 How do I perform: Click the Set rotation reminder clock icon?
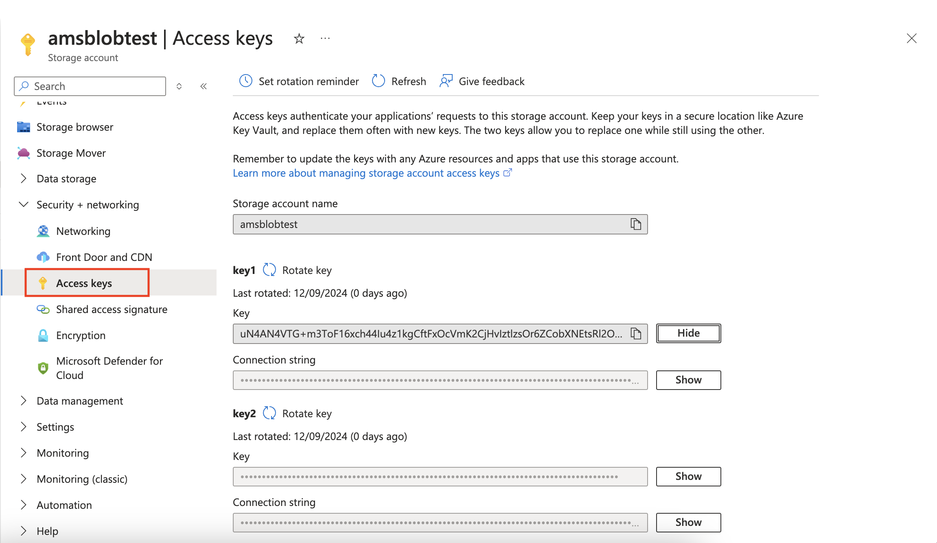(x=246, y=81)
